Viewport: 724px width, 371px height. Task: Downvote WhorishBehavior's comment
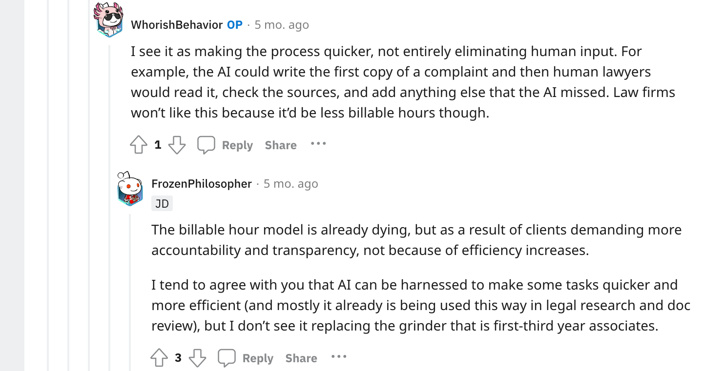[177, 145]
